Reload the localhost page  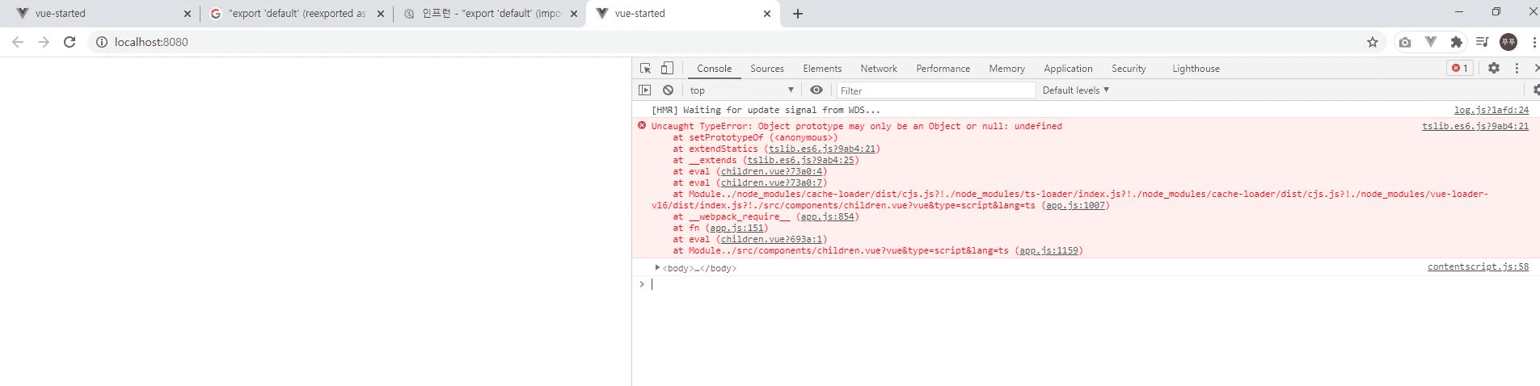click(70, 42)
